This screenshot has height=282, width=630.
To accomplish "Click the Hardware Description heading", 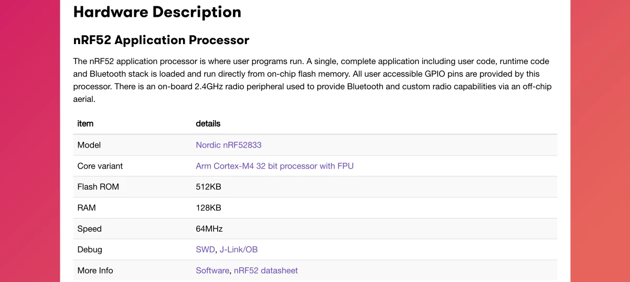I will (157, 12).
